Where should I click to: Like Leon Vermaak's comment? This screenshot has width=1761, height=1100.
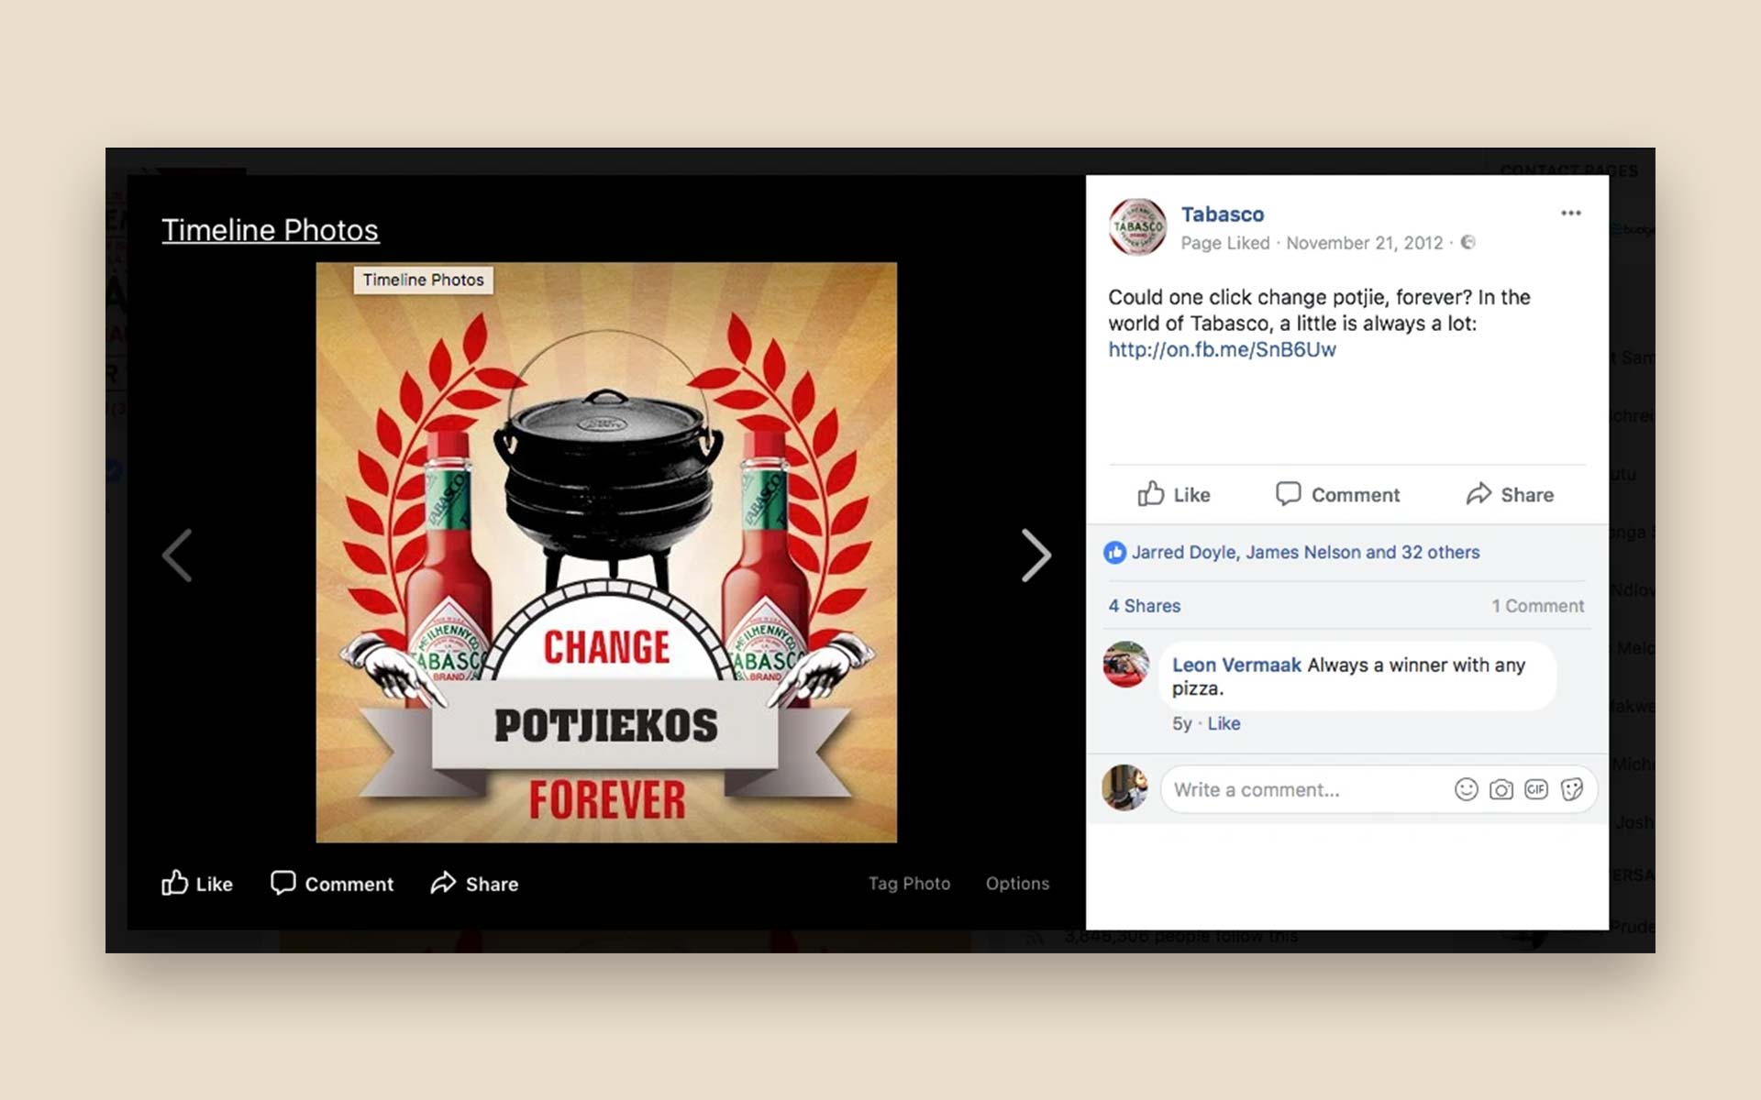(x=1224, y=724)
